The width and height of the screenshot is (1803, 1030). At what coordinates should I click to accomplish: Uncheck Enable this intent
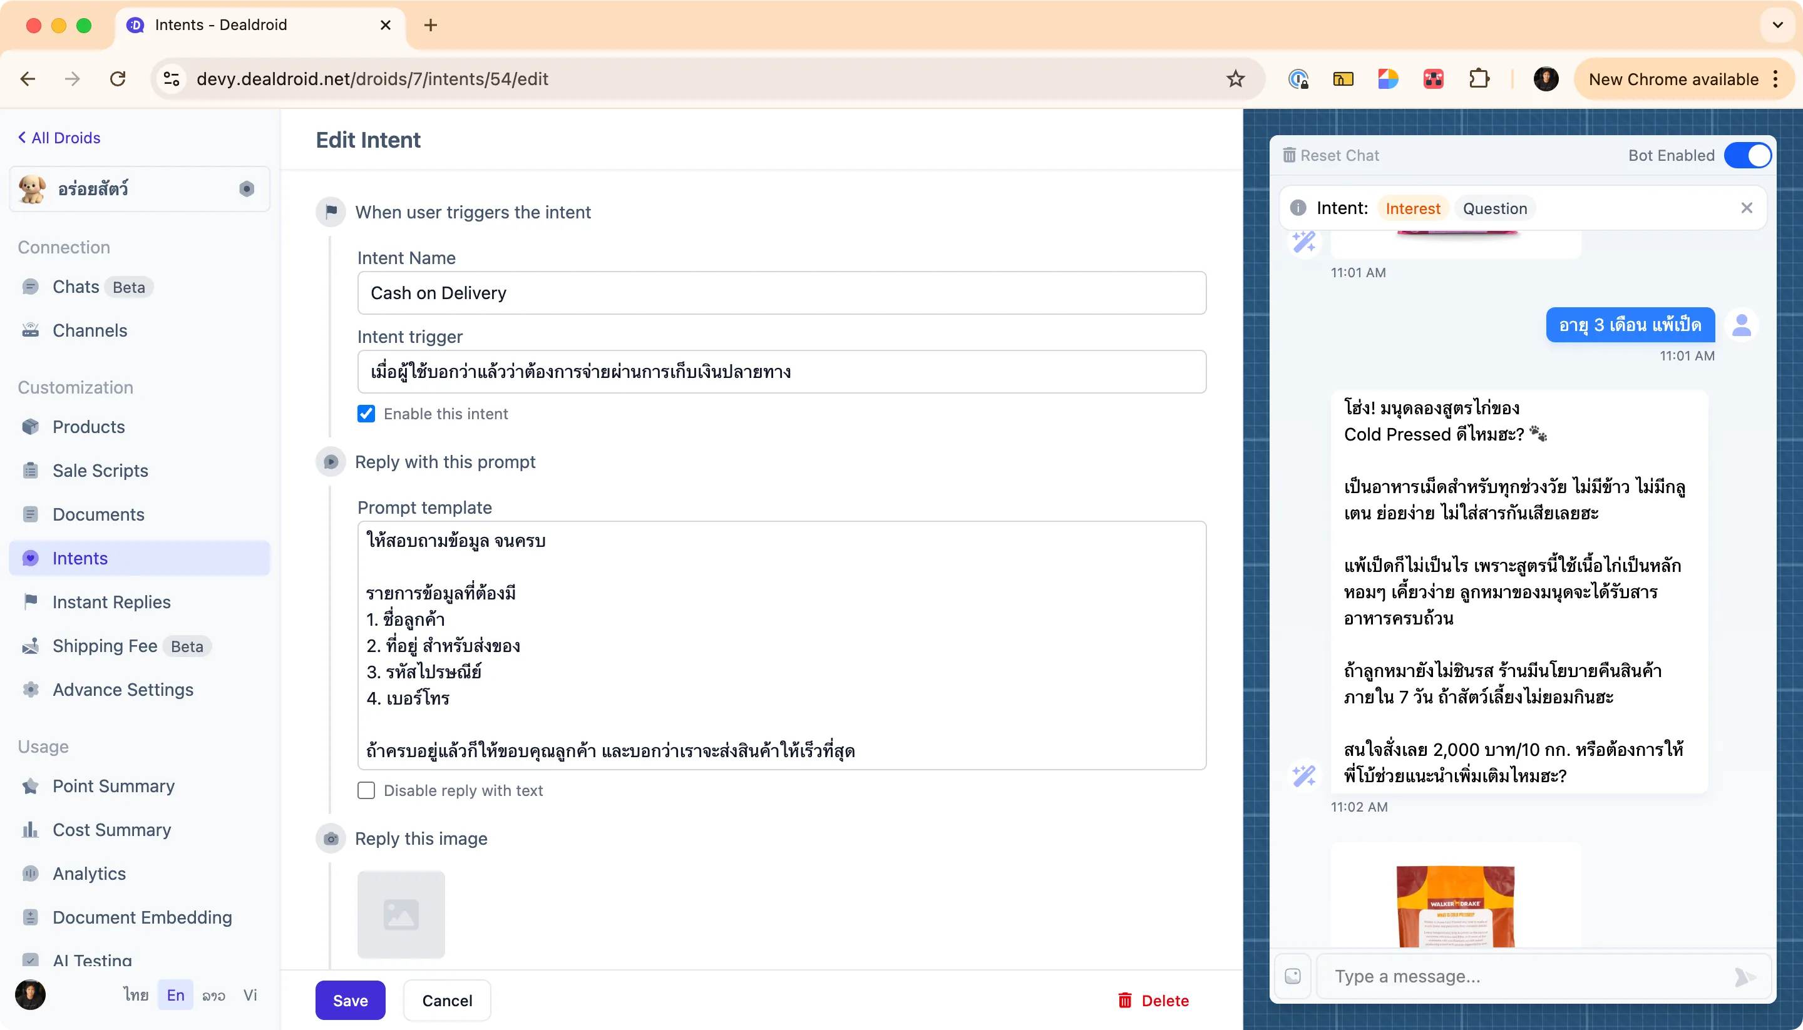tap(366, 414)
